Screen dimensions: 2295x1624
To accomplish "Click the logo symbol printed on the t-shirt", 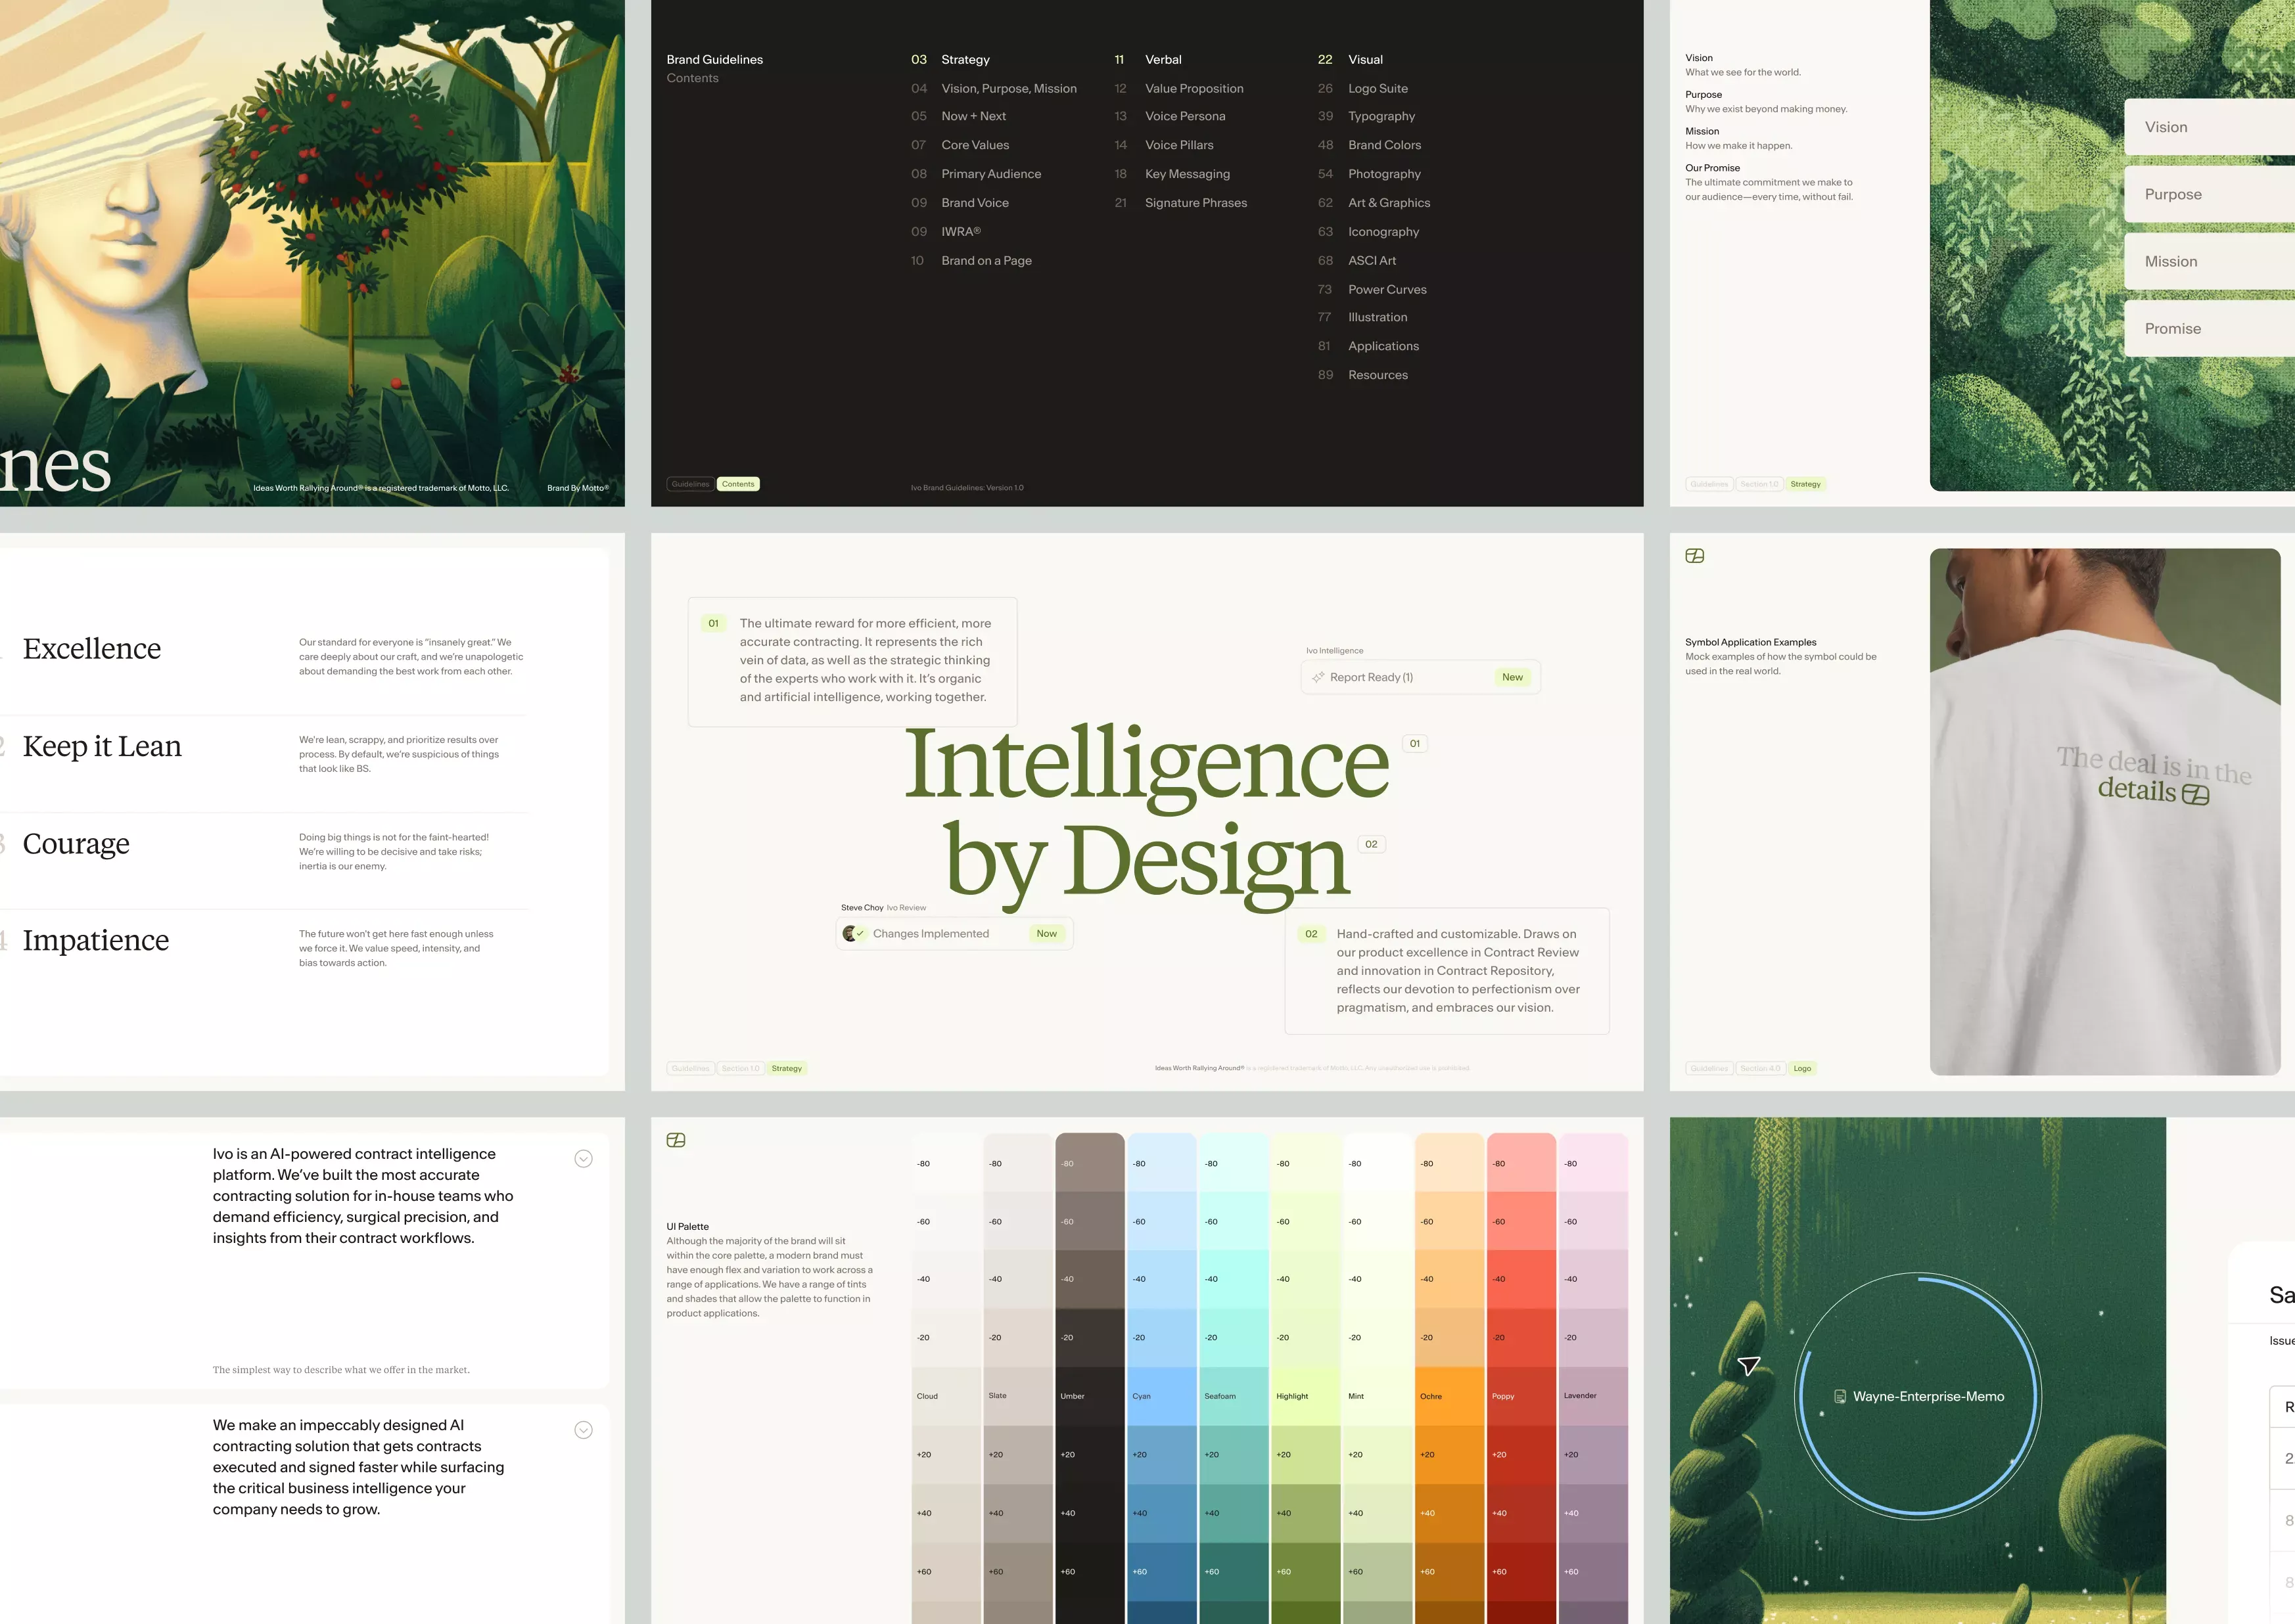I will [x=2195, y=794].
